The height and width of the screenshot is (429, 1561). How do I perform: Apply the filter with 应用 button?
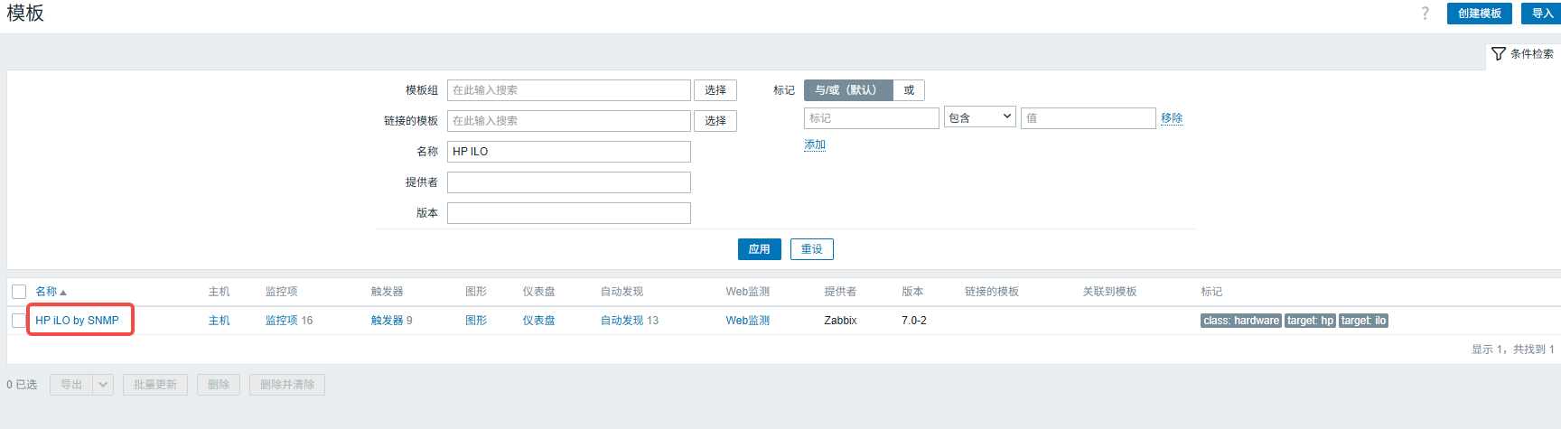759,249
